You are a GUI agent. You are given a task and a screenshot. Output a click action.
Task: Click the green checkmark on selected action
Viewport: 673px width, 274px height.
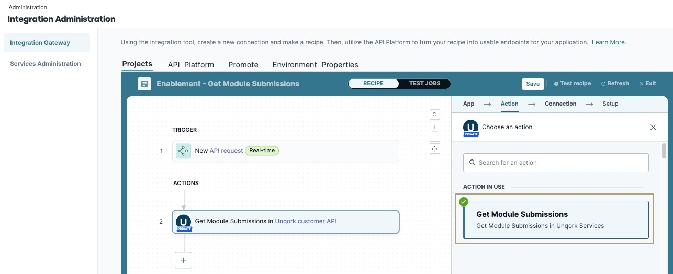pos(463,202)
